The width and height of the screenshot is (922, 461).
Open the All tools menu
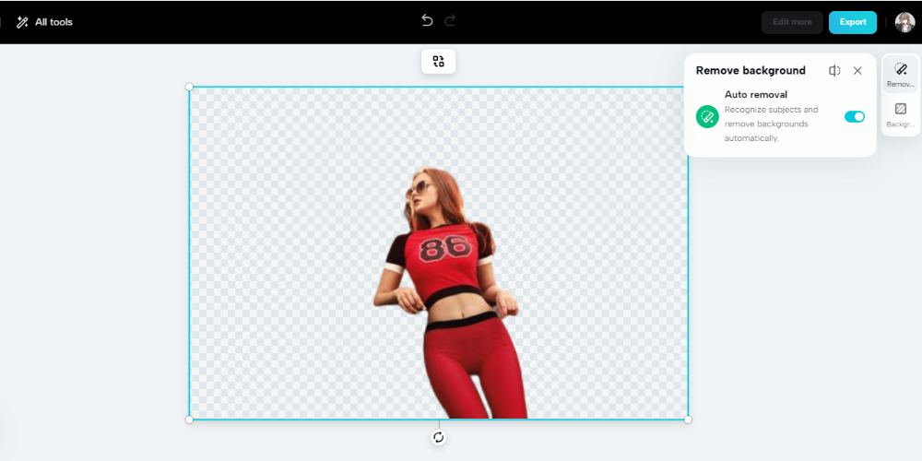click(x=44, y=22)
